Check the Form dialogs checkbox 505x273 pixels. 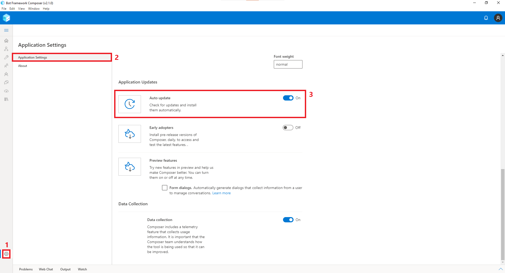pos(165,187)
